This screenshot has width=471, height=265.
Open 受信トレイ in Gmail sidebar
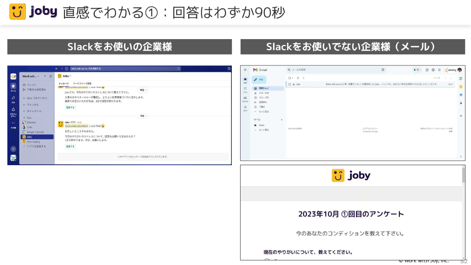click(x=264, y=88)
